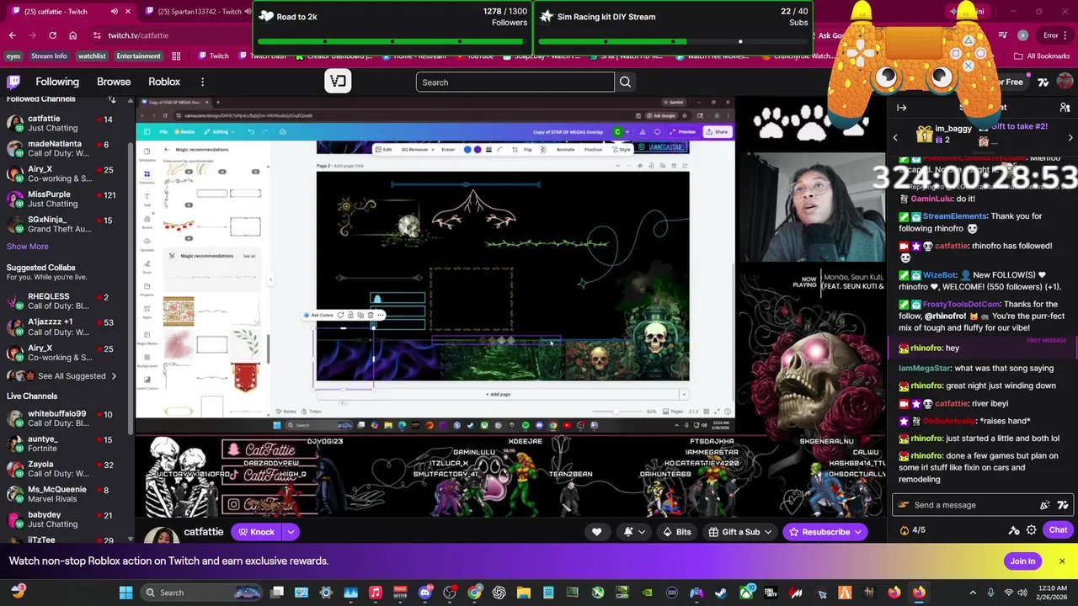This screenshot has height=606, width=1078.
Task: Go to previous pinned chat banner arrow
Action: tap(895, 137)
